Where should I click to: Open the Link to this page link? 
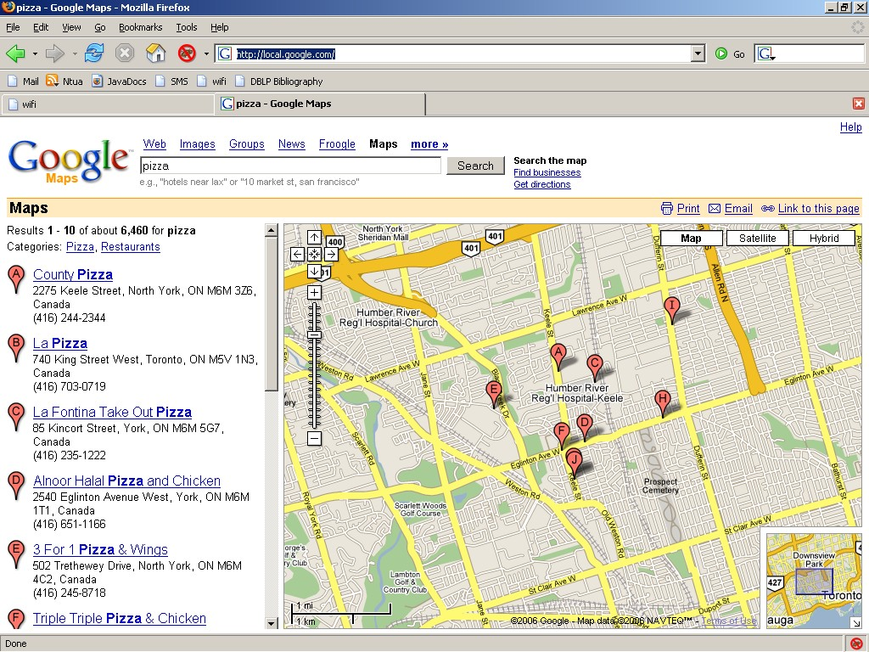tap(819, 209)
